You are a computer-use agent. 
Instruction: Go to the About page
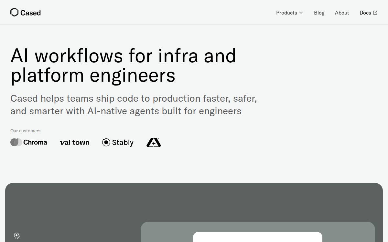(x=342, y=13)
